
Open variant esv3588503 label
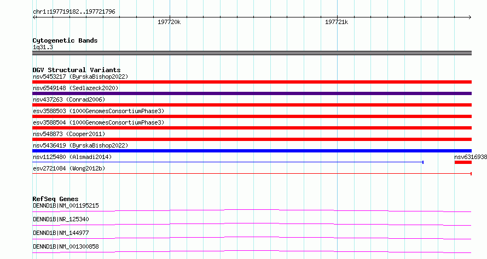(98, 111)
